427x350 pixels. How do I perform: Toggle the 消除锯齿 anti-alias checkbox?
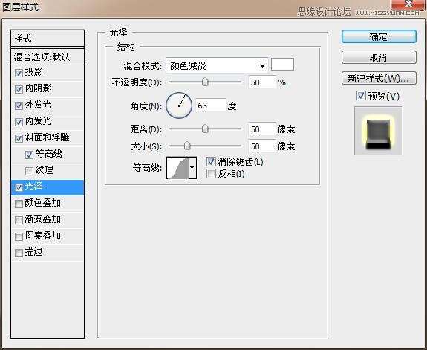click(211, 162)
